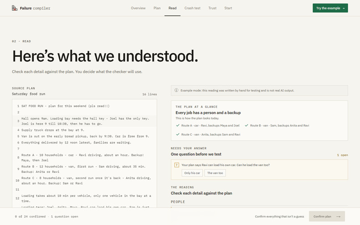This screenshot has width=360, height=225.
Task: Select line 3 about Hall opens 9am
Action: 84,121
